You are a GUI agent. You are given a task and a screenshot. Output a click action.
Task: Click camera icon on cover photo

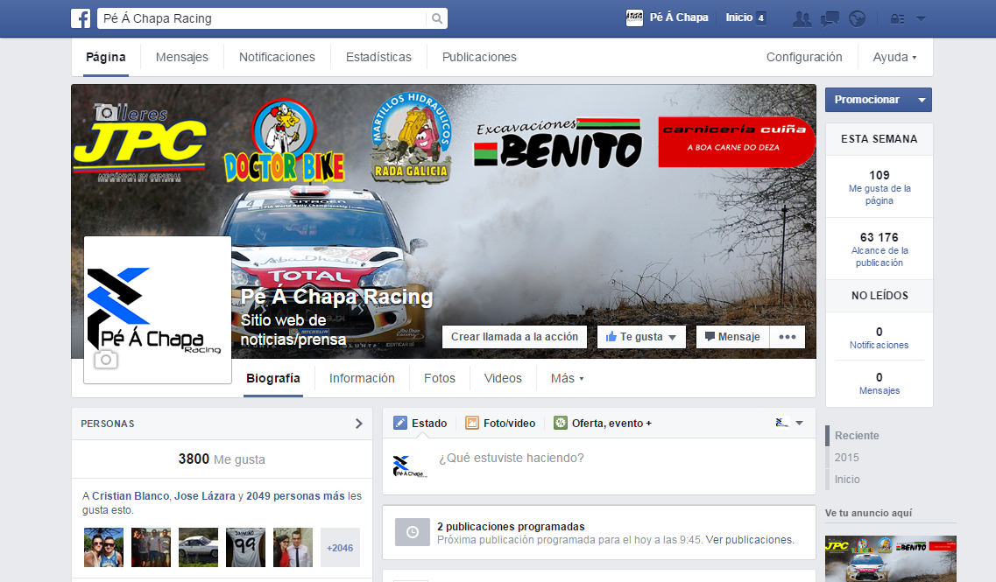coord(106,112)
